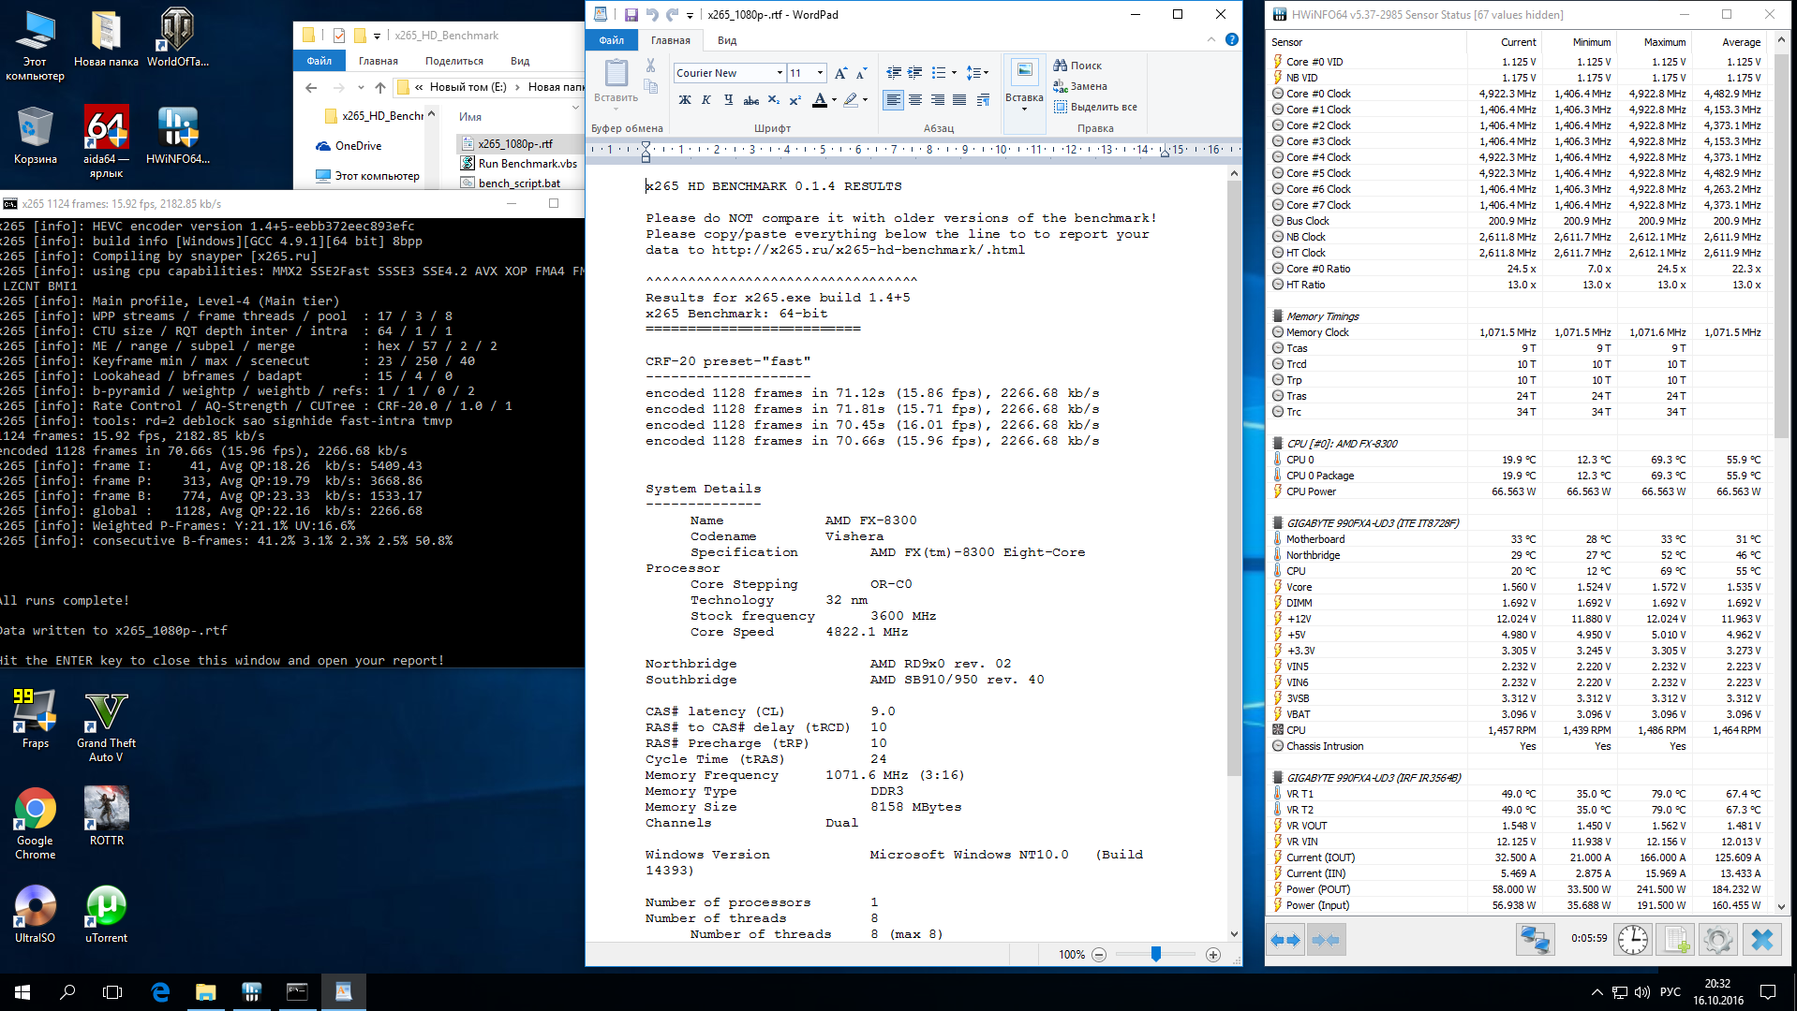Image resolution: width=1797 pixels, height=1011 pixels.
Task: Toggle underline formatting in WordPad
Action: pos(728,100)
